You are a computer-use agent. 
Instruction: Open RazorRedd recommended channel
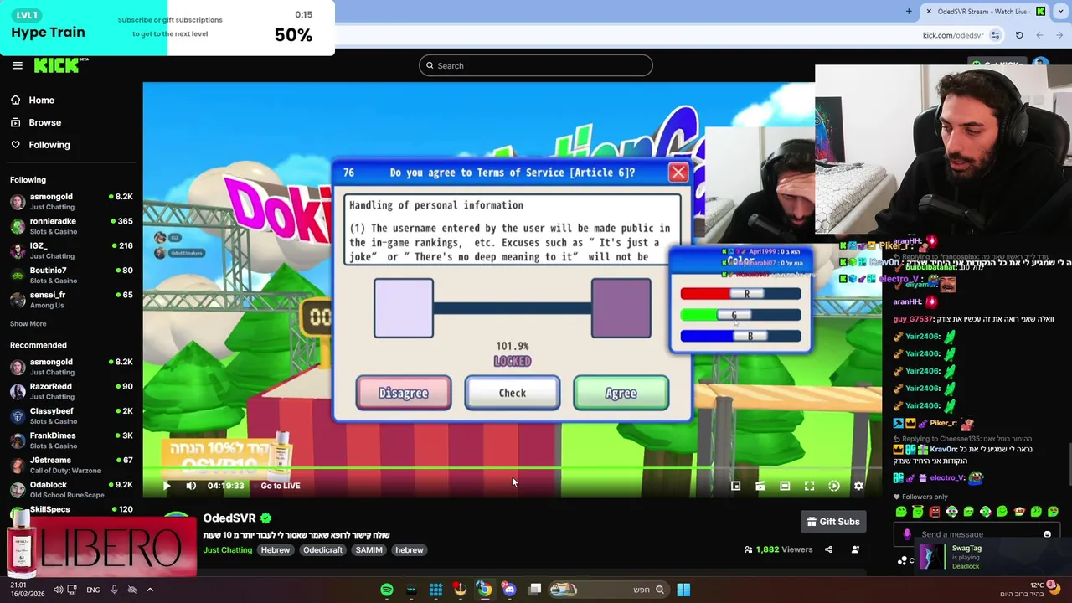click(x=71, y=391)
